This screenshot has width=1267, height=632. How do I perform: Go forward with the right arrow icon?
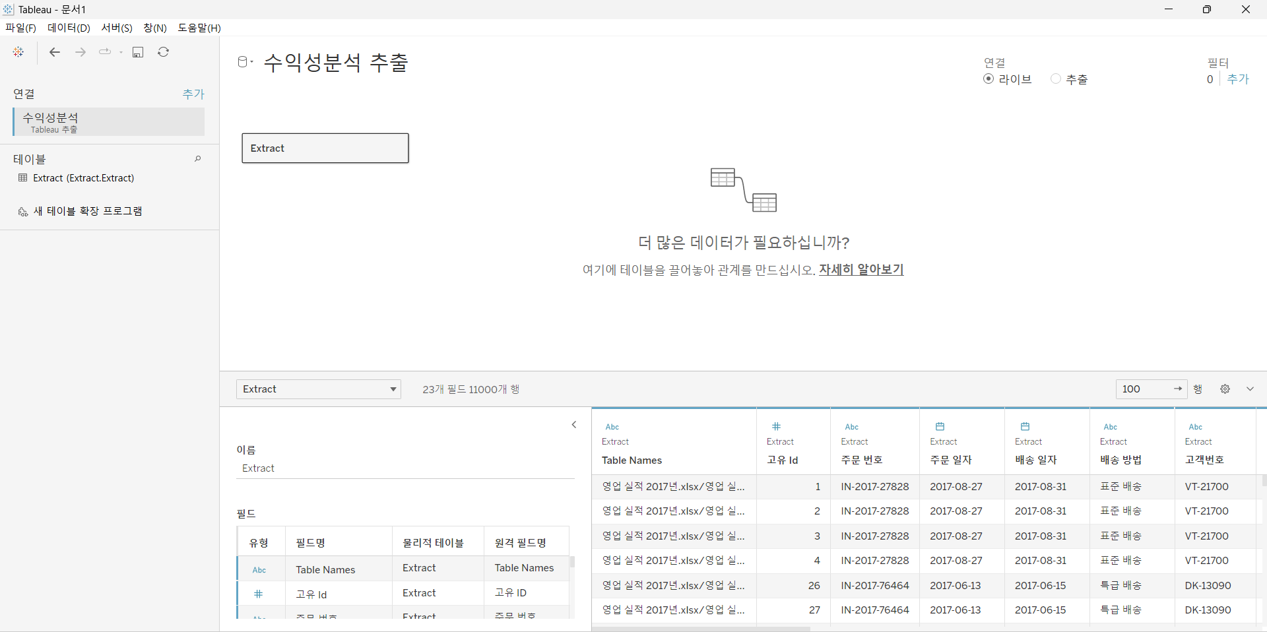pyautogui.click(x=81, y=52)
